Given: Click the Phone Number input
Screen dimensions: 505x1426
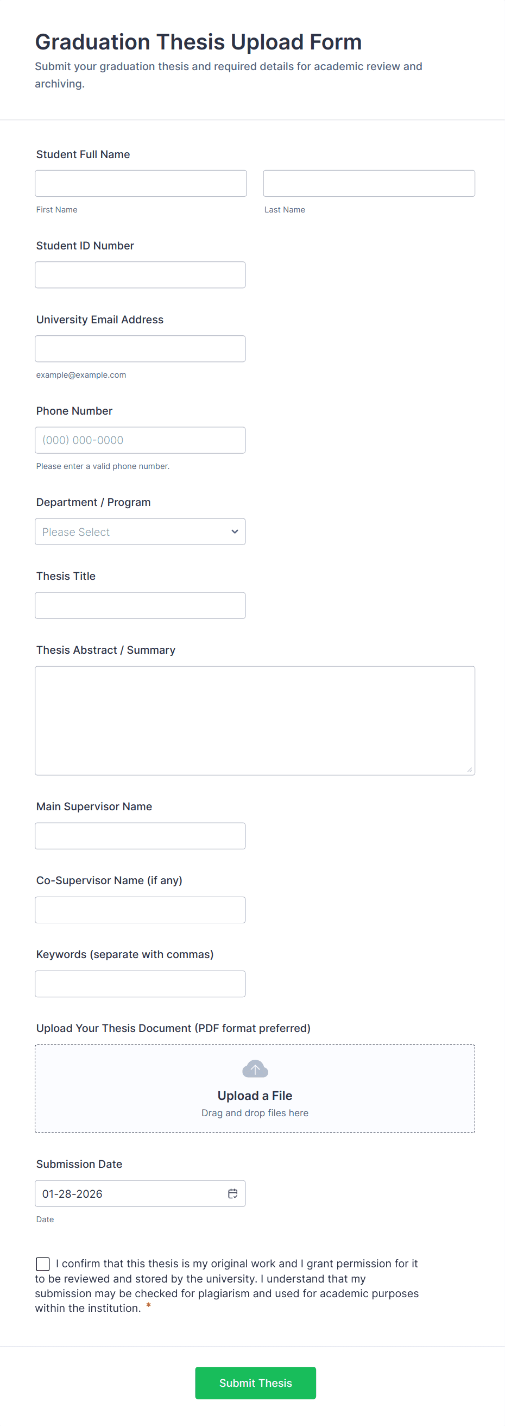Looking at the screenshot, I should tap(140, 440).
